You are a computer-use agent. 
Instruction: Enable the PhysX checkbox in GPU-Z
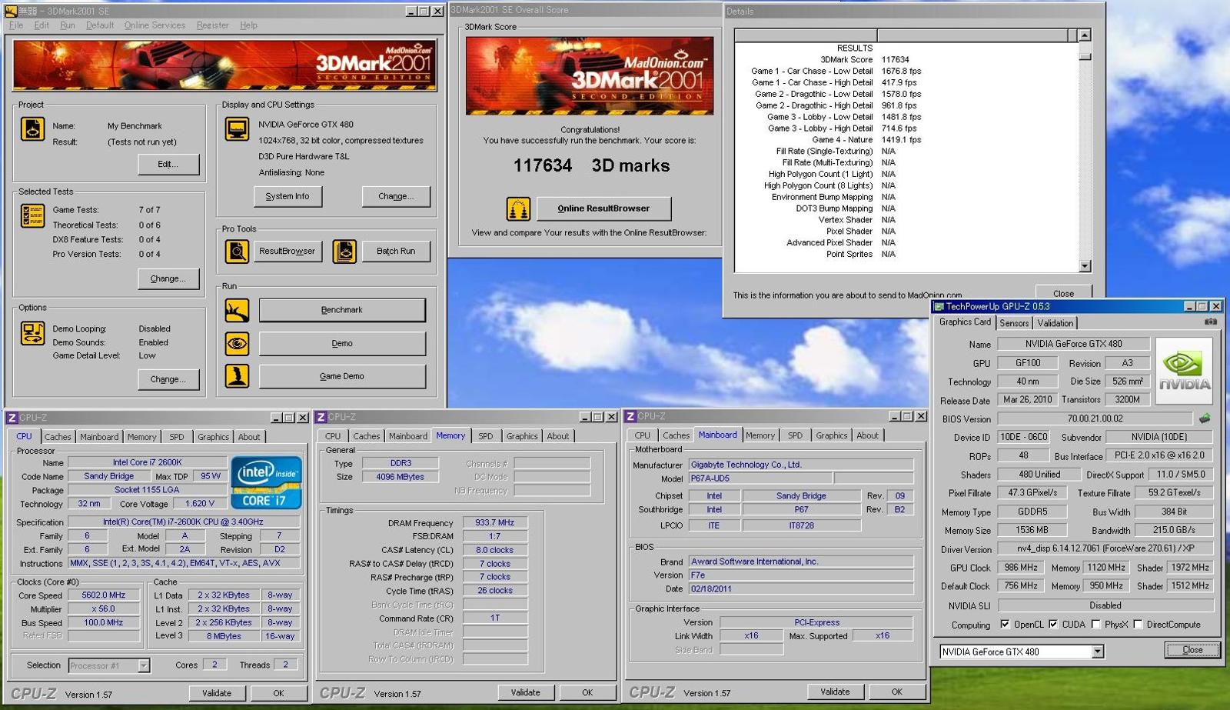coord(1095,624)
